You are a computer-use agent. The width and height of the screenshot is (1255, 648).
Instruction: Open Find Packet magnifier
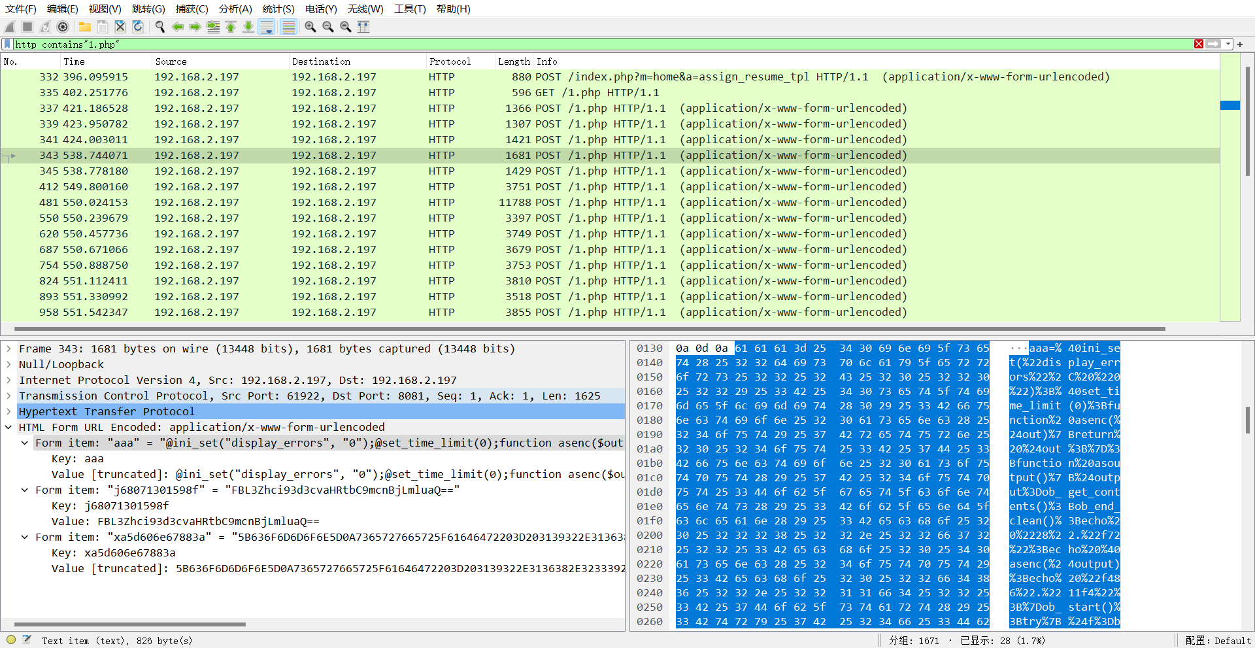pos(160,27)
